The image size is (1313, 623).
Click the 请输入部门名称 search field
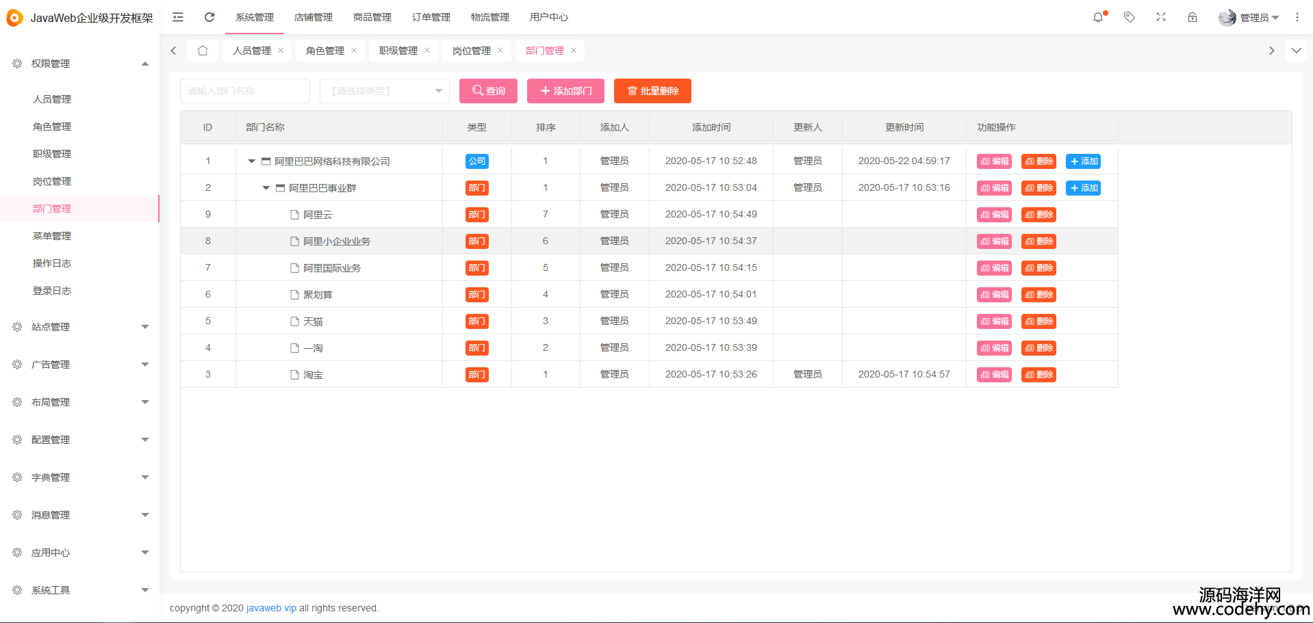click(244, 91)
